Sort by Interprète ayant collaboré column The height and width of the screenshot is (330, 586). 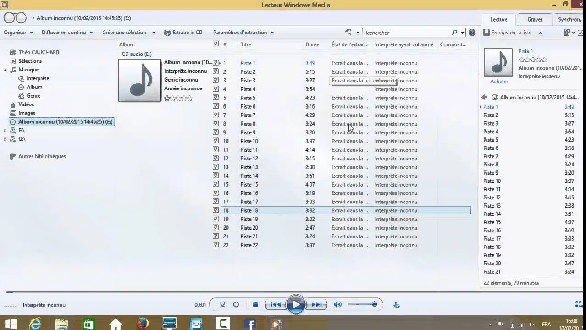(404, 44)
